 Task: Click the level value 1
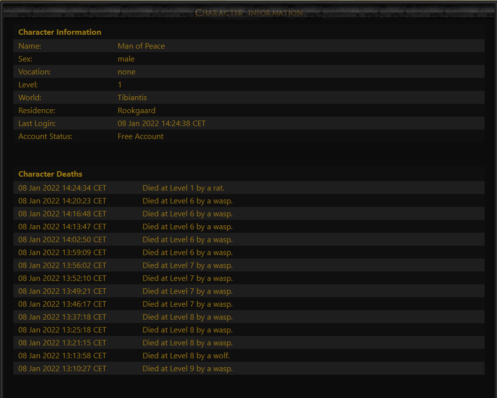[x=120, y=85]
